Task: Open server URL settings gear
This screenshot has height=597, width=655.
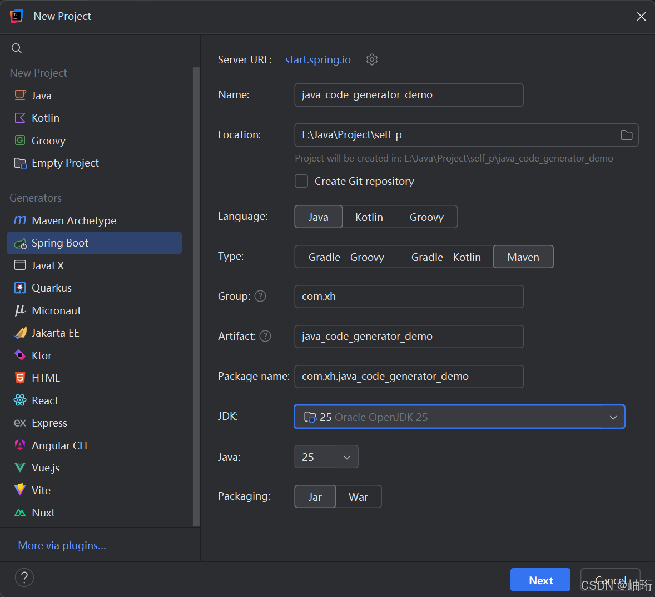Action: (372, 59)
